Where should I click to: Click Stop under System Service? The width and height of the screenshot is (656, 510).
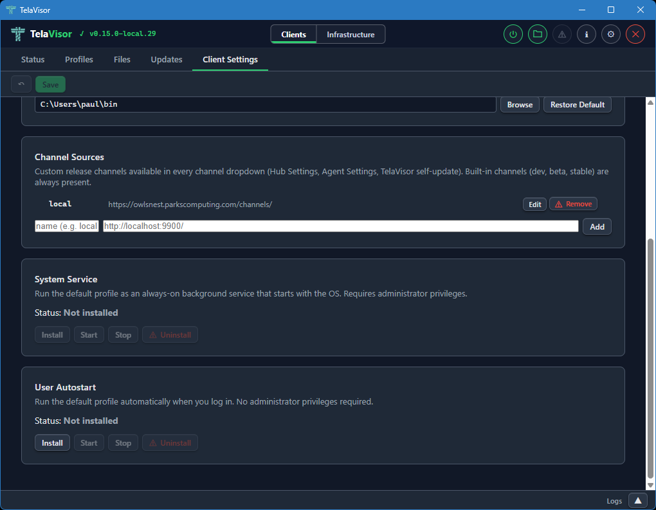(123, 334)
